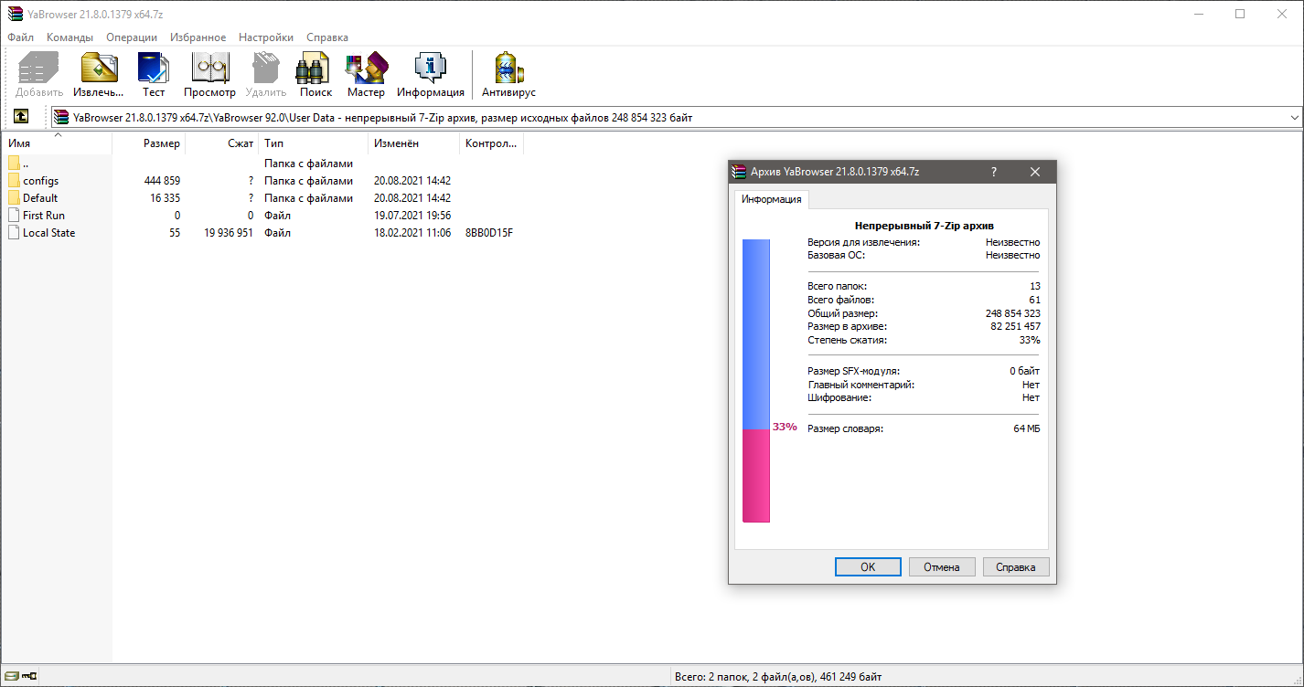
Task: Go up one folder with the arrow icon
Action: click(21, 117)
